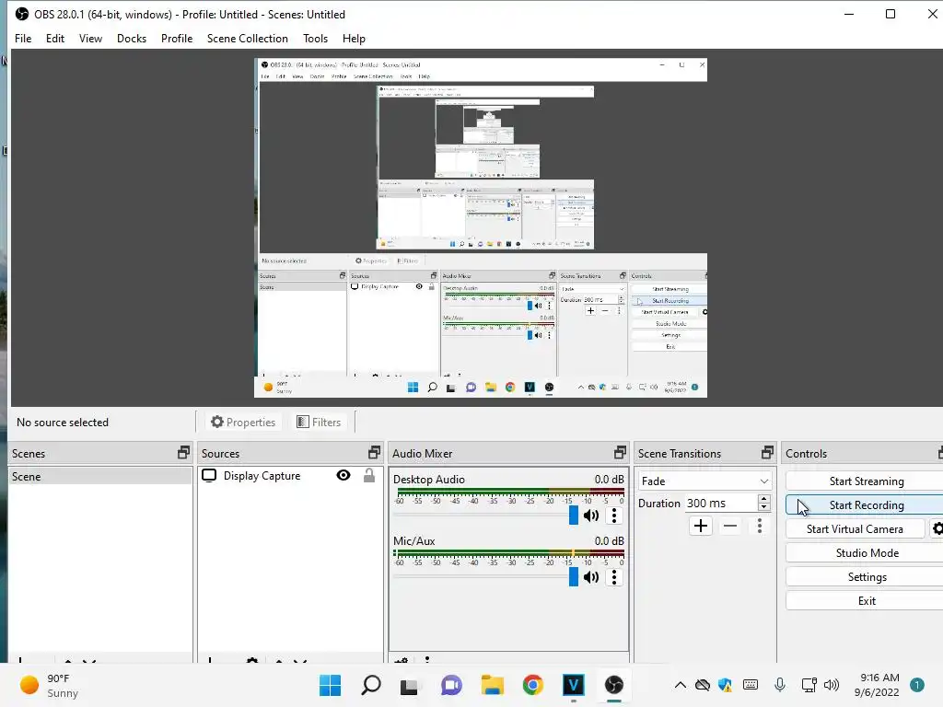Open source Filters button
This screenshot has width=943, height=707.
click(x=319, y=422)
